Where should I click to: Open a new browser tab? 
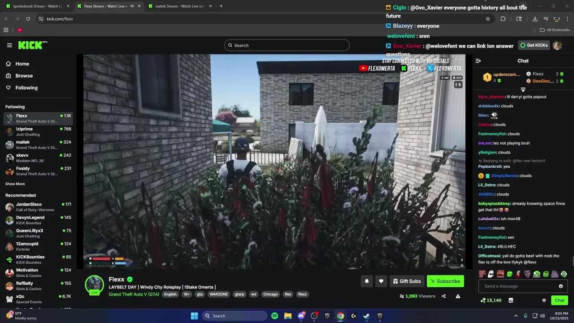pyautogui.click(x=221, y=6)
